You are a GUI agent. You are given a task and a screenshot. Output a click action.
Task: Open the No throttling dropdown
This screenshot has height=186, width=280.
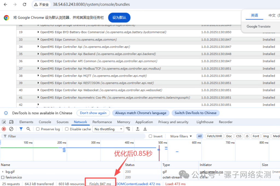click(x=108, y=129)
